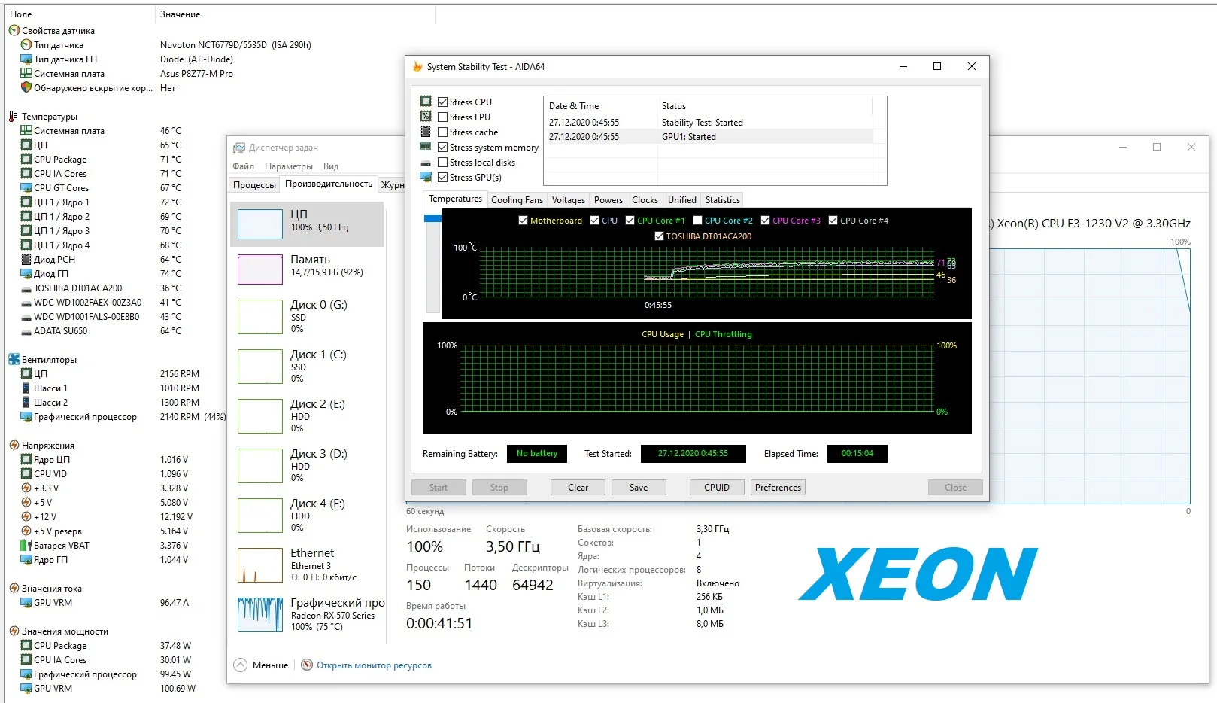Toggle the CPU Core #3 graph checkbox
This screenshot has height=703, width=1217.
tap(765, 221)
